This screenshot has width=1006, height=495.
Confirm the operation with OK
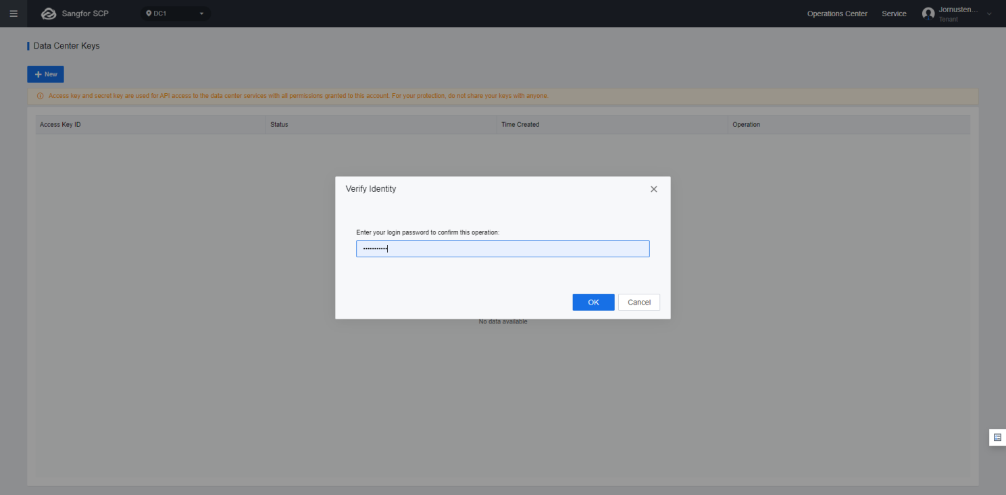(593, 302)
